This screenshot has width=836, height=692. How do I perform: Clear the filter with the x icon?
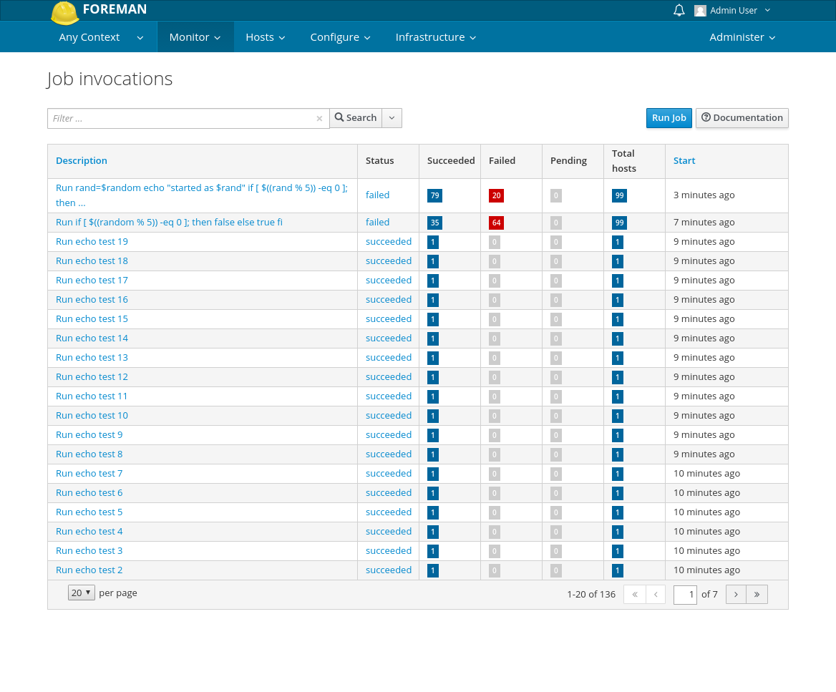click(x=319, y=119)
